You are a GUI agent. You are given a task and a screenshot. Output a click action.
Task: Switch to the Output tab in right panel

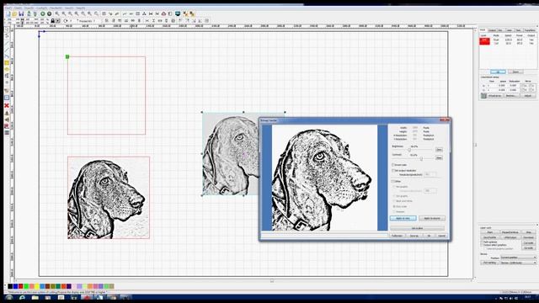[x=492, y=30]
